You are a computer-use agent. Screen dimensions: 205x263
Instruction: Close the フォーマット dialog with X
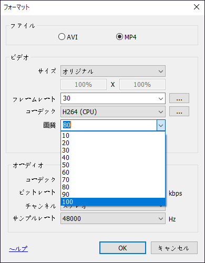(197, 7)
